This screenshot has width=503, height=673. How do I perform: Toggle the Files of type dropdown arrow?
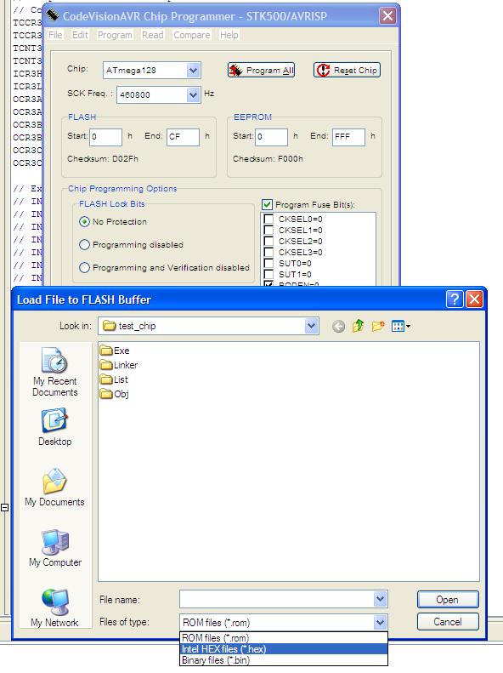(x=380, y=622)
